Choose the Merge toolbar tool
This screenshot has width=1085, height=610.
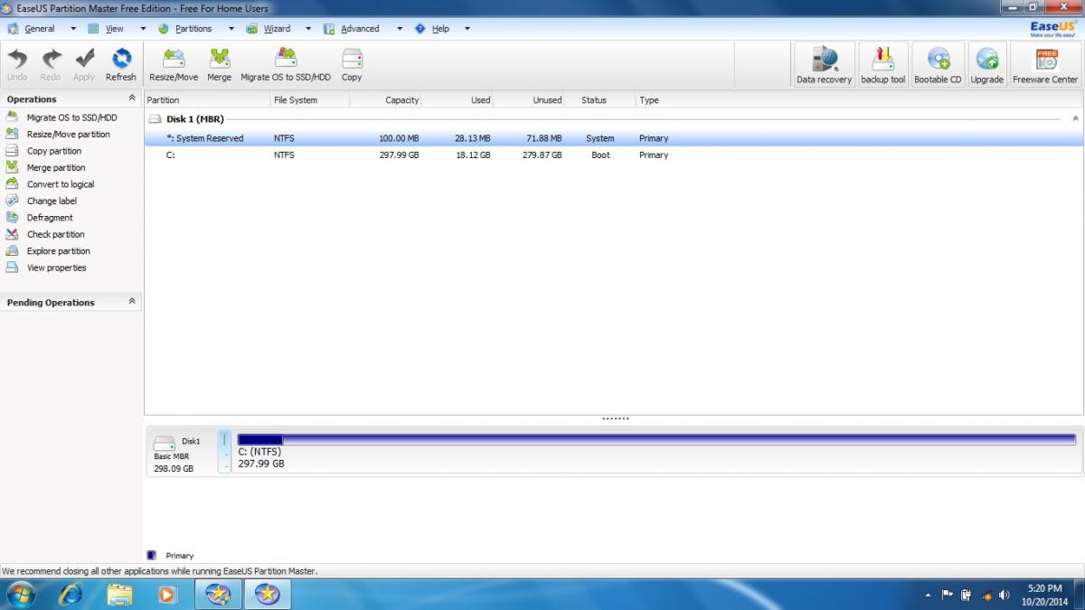tap(220, 65)
